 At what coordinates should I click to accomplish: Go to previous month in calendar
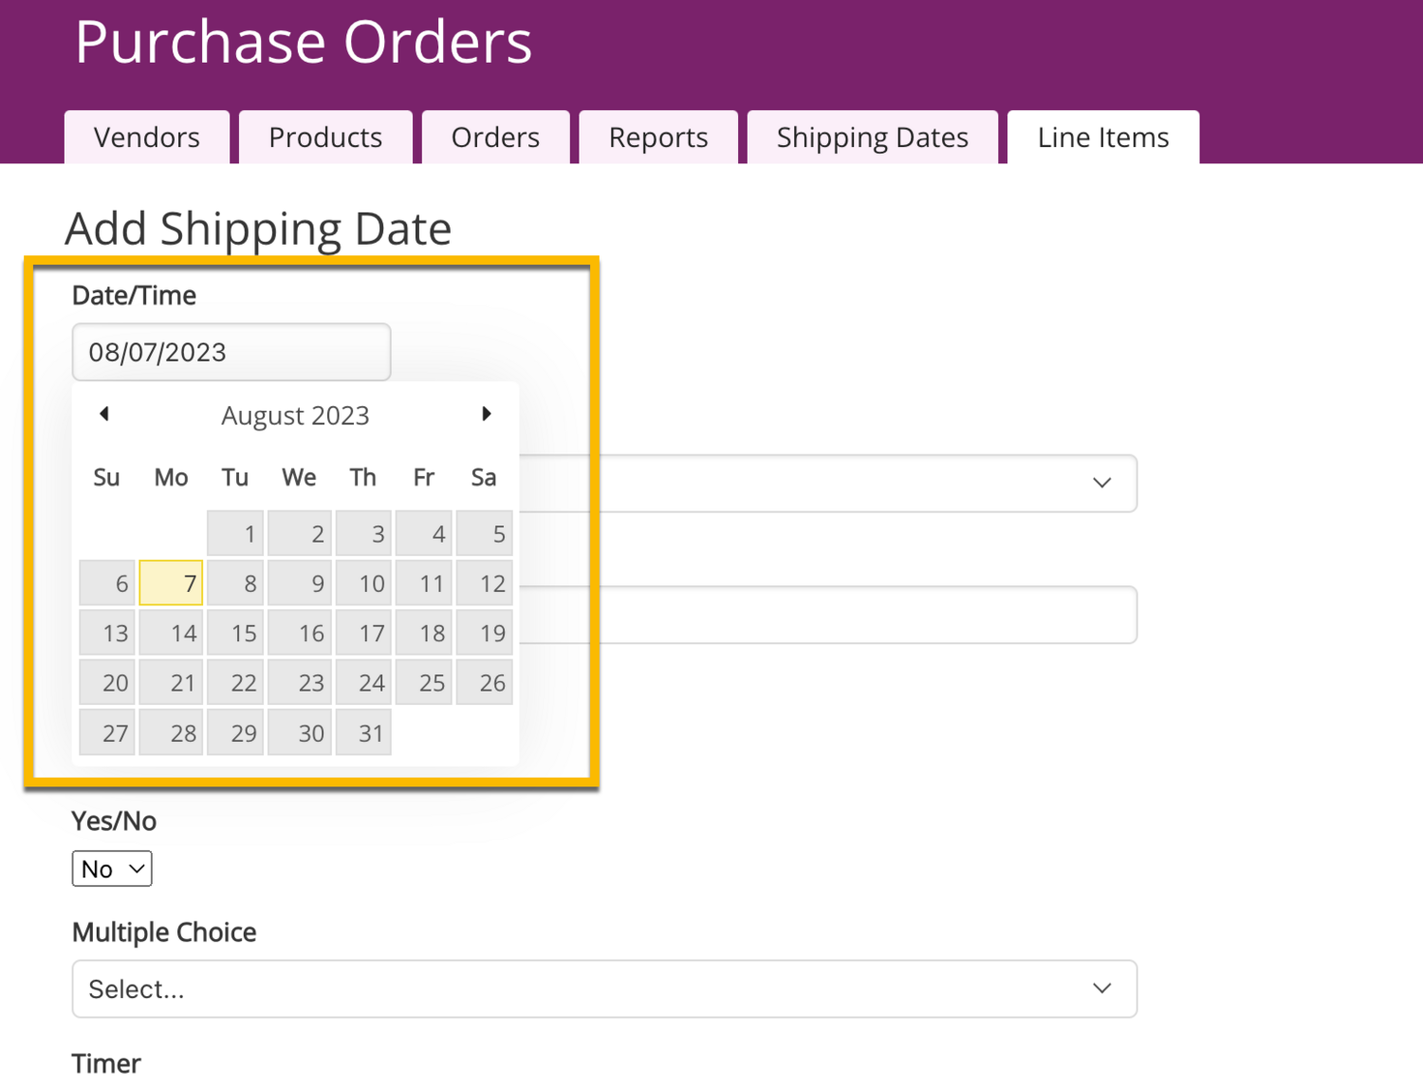104,414
